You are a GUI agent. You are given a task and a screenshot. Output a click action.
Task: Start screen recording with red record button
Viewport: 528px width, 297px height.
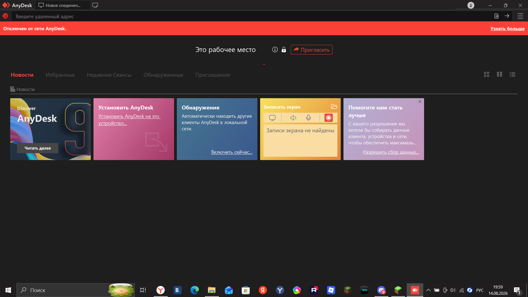tap(328, 118)
